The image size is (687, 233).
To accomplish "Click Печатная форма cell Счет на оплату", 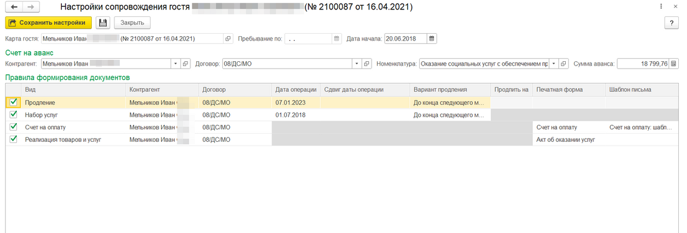I will point(569,127).
